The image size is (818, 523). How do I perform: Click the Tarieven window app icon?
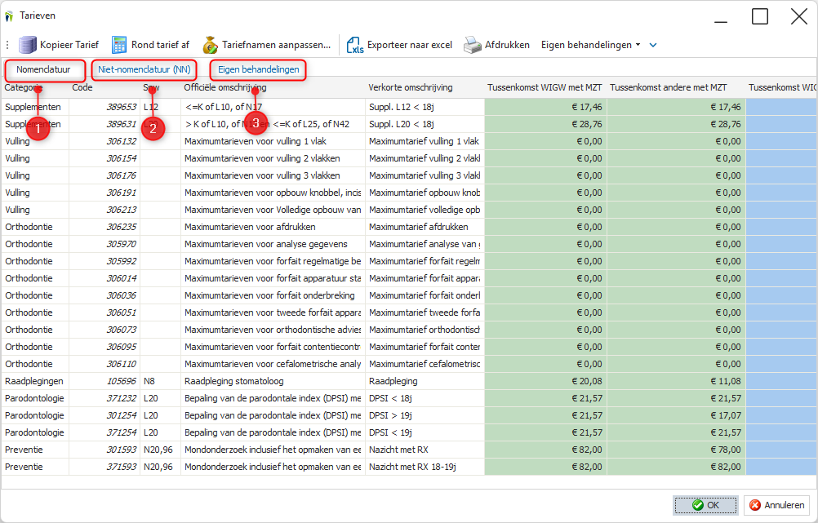click(x=9, y=16)
